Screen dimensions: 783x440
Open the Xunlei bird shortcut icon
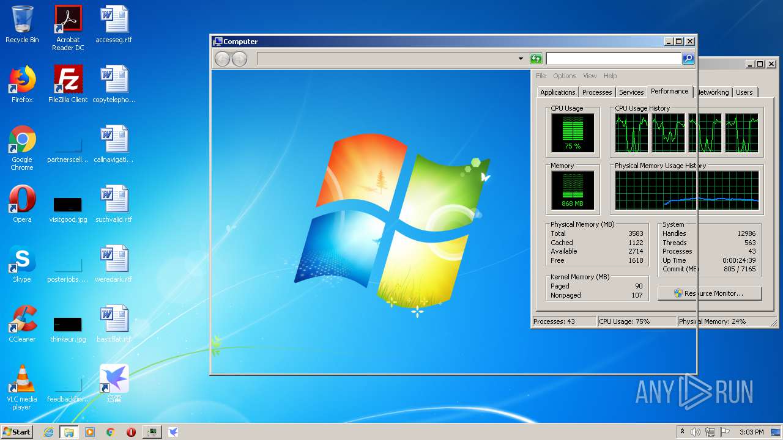(114, 384)
